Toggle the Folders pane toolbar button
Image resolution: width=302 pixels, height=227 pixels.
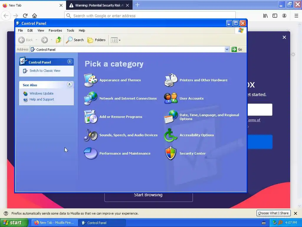(96, 40)
